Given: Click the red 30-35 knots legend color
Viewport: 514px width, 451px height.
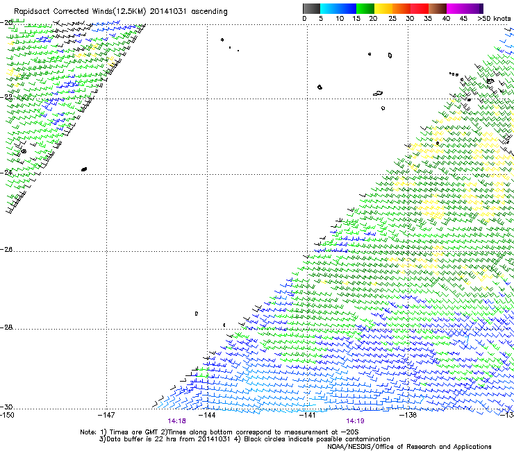Looking at the screenshot, I should pos(420,8).
